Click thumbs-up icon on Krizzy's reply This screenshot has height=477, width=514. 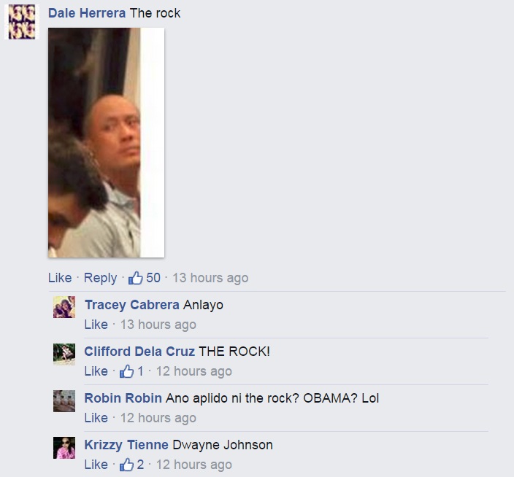pos(126,465)
